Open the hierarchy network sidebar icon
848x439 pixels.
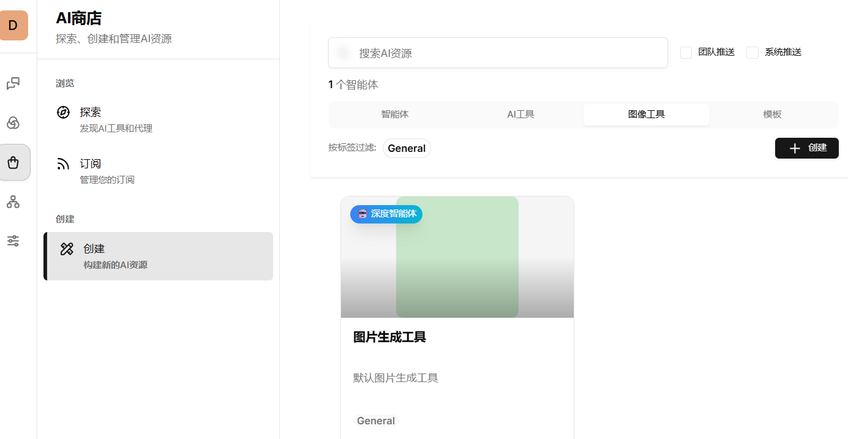[13, 201]
